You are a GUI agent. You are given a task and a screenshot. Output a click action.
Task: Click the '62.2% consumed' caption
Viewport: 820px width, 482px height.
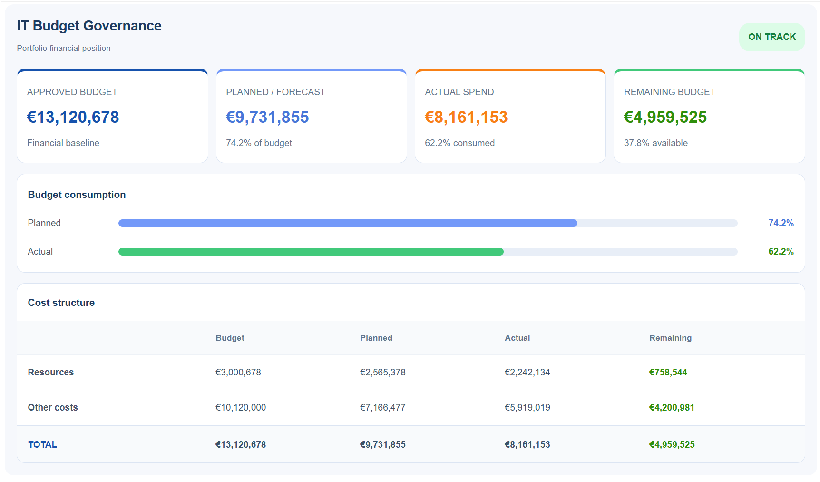459,143
